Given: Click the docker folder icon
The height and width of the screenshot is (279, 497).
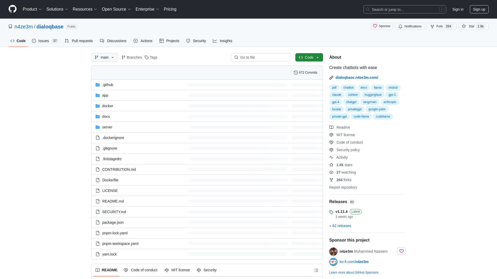Looking at the screenshot, I should click(x=98, y=106).
